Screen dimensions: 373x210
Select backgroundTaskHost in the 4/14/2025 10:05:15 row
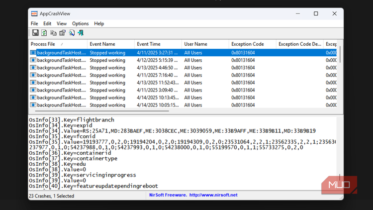tap(61, 105)
